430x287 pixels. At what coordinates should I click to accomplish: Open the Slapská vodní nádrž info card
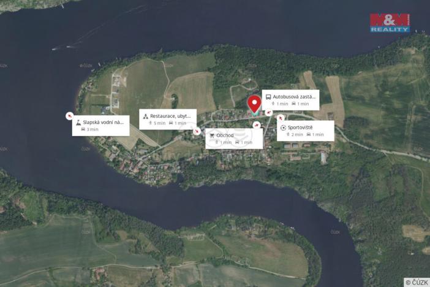[x=100, y=126]
